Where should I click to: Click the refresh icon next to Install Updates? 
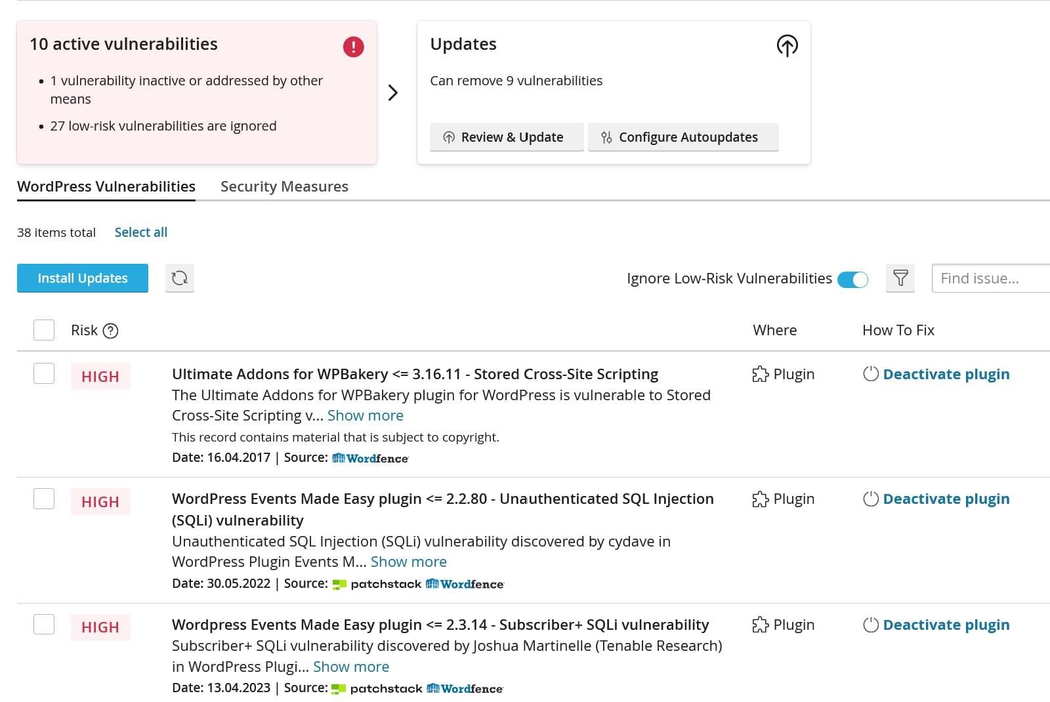[179, 278]
